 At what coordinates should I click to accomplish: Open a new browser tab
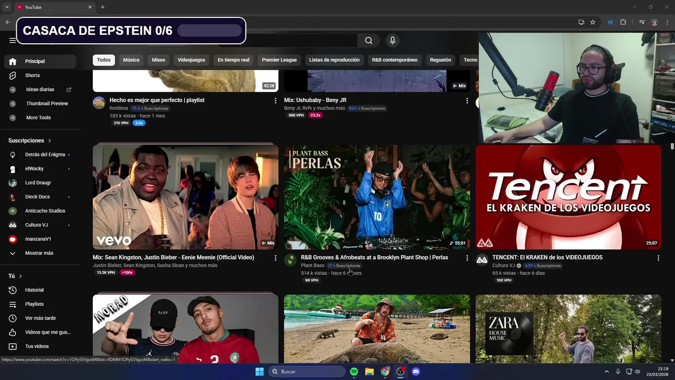102,7
